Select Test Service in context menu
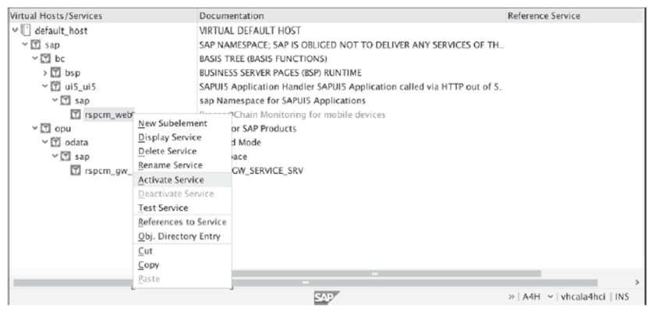Screen dimensions: 655x312 (162, 207)
